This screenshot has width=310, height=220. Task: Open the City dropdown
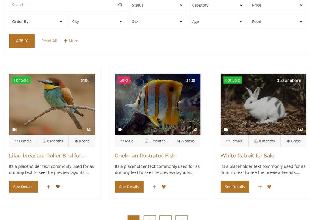point(98,22)
